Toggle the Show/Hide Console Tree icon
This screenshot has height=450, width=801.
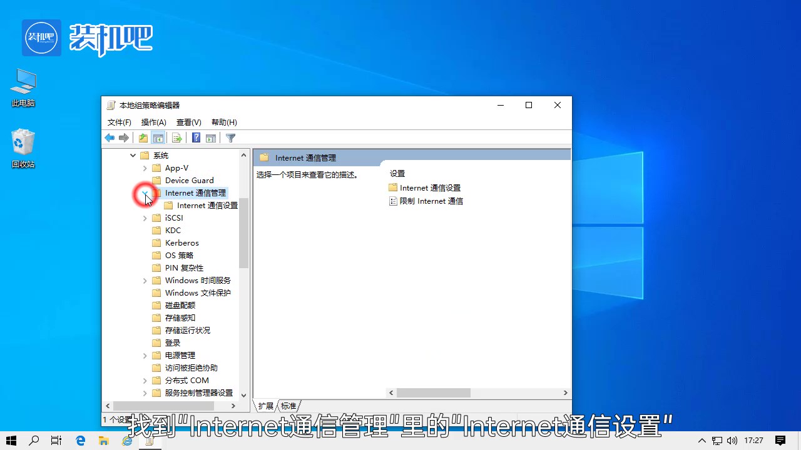pyautogui.click(x=158, y=137)
